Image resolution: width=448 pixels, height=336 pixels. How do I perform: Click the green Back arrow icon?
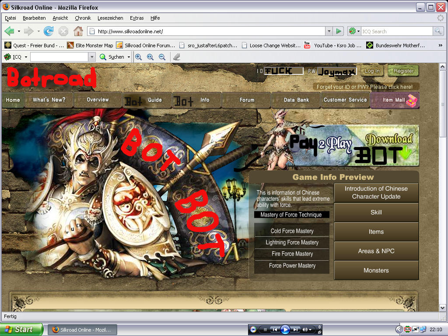(x=9, y=31)
